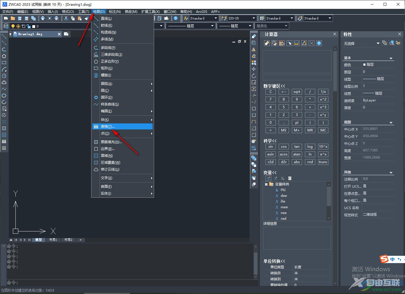The image size is (405, 294).
Task: Click calculator Clear History clock icon
Action: click(x=274, y=43)
